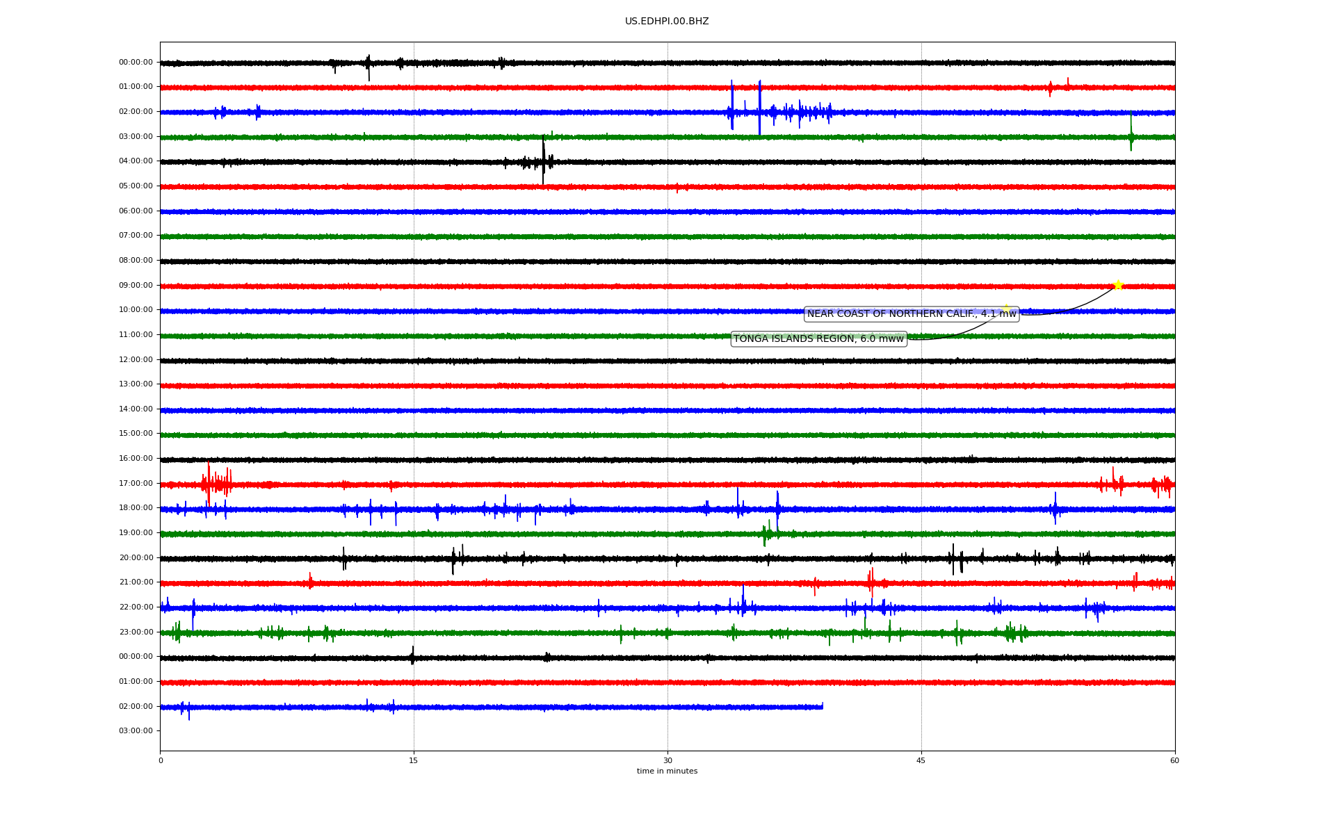Select the 16:00:00 row label
This screenshot has height=834, width=1335.
click(136, 459)
